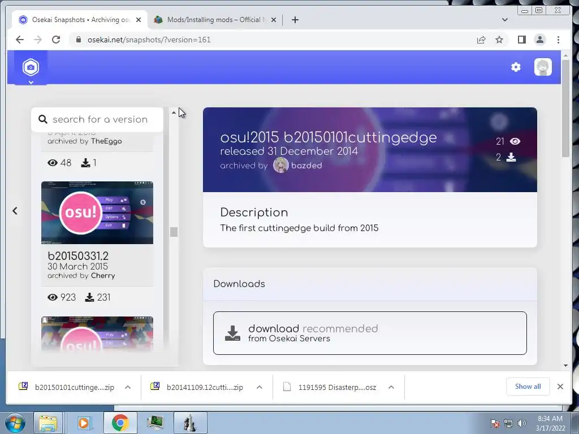This screenshot has width=579, height=434.
Task: Open the system monitor taskbar icon
Action: (x=155, y=423)
